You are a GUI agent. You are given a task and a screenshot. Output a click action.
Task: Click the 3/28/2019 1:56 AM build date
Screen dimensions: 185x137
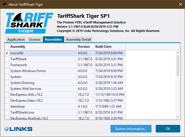[110, 83]
